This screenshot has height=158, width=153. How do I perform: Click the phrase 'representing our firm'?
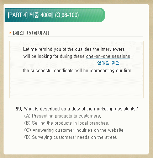coord(110,71)
